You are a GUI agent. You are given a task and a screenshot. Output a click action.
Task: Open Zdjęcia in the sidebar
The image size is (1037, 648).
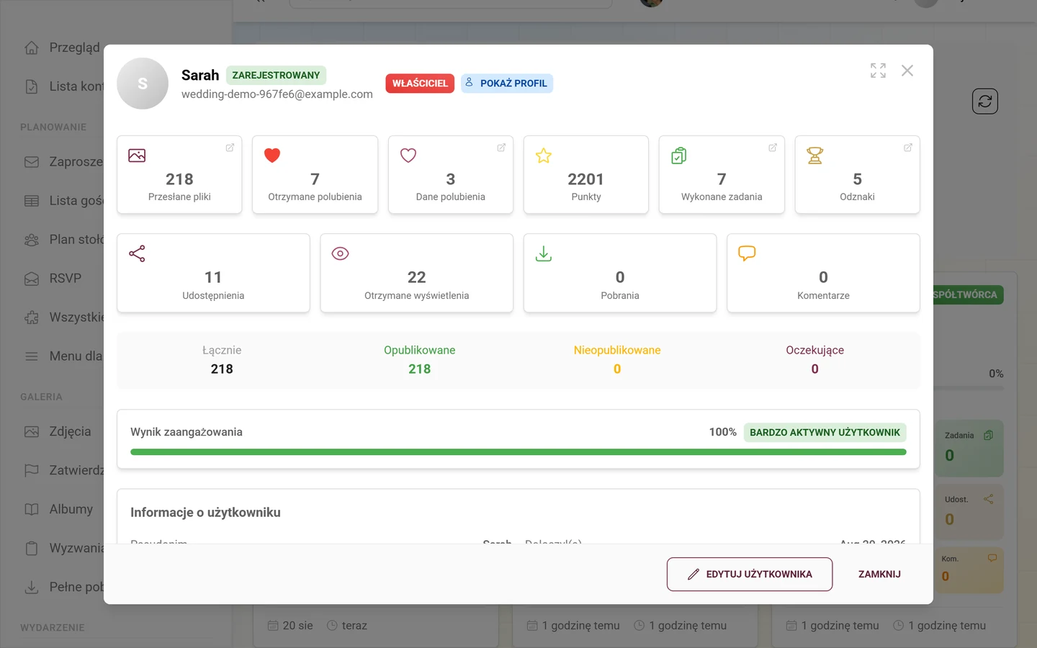(x=58, y=432)
